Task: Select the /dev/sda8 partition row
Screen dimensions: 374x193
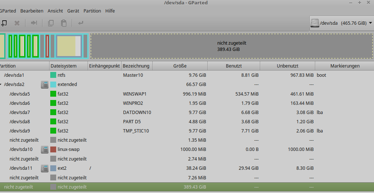Action: (x=187, y=121)
